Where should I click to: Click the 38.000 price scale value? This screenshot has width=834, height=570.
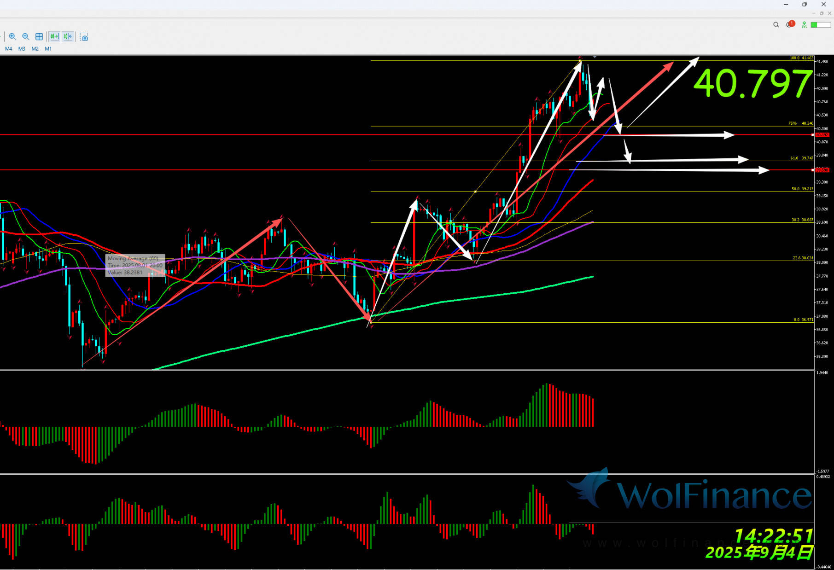[822, 262]
